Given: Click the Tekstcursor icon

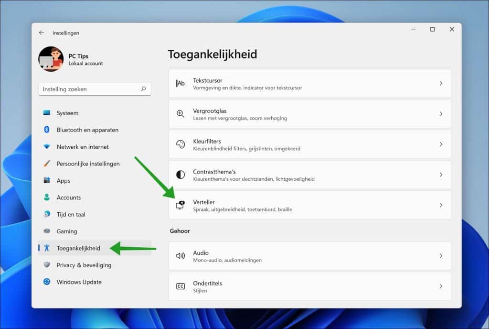Looking at the screenshot, I should [180, 83].
